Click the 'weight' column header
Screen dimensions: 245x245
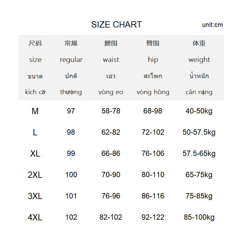coord(199,60)
